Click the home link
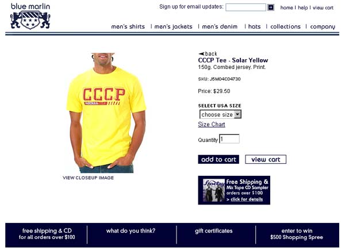 tap(286, 7)
